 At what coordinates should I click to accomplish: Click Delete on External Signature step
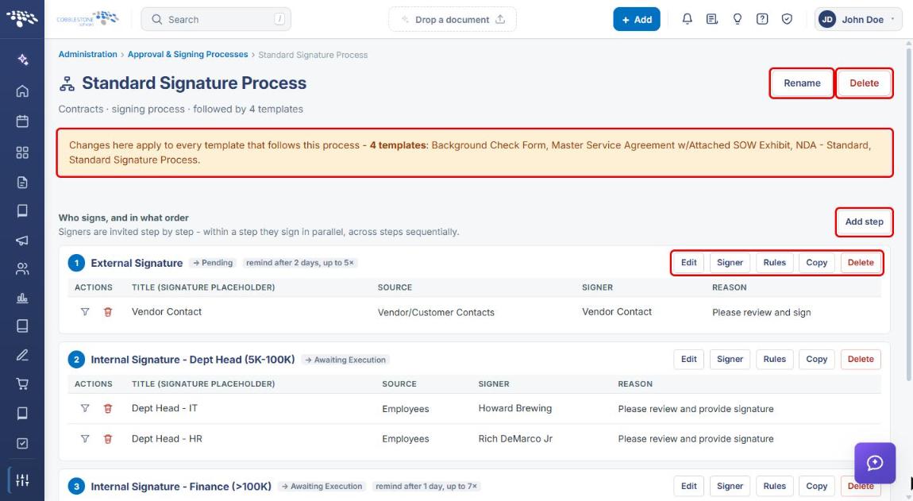pos(861,263)
